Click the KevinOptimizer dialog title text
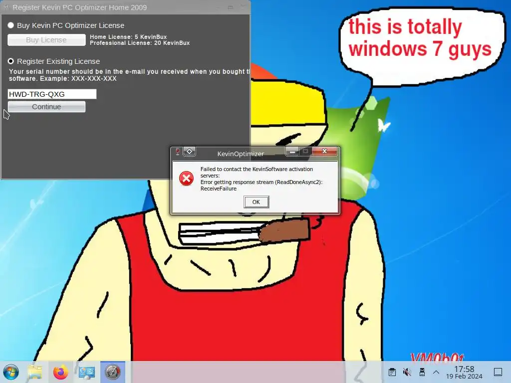This screenshot has width=511, height=383. (x=241, y=154)
